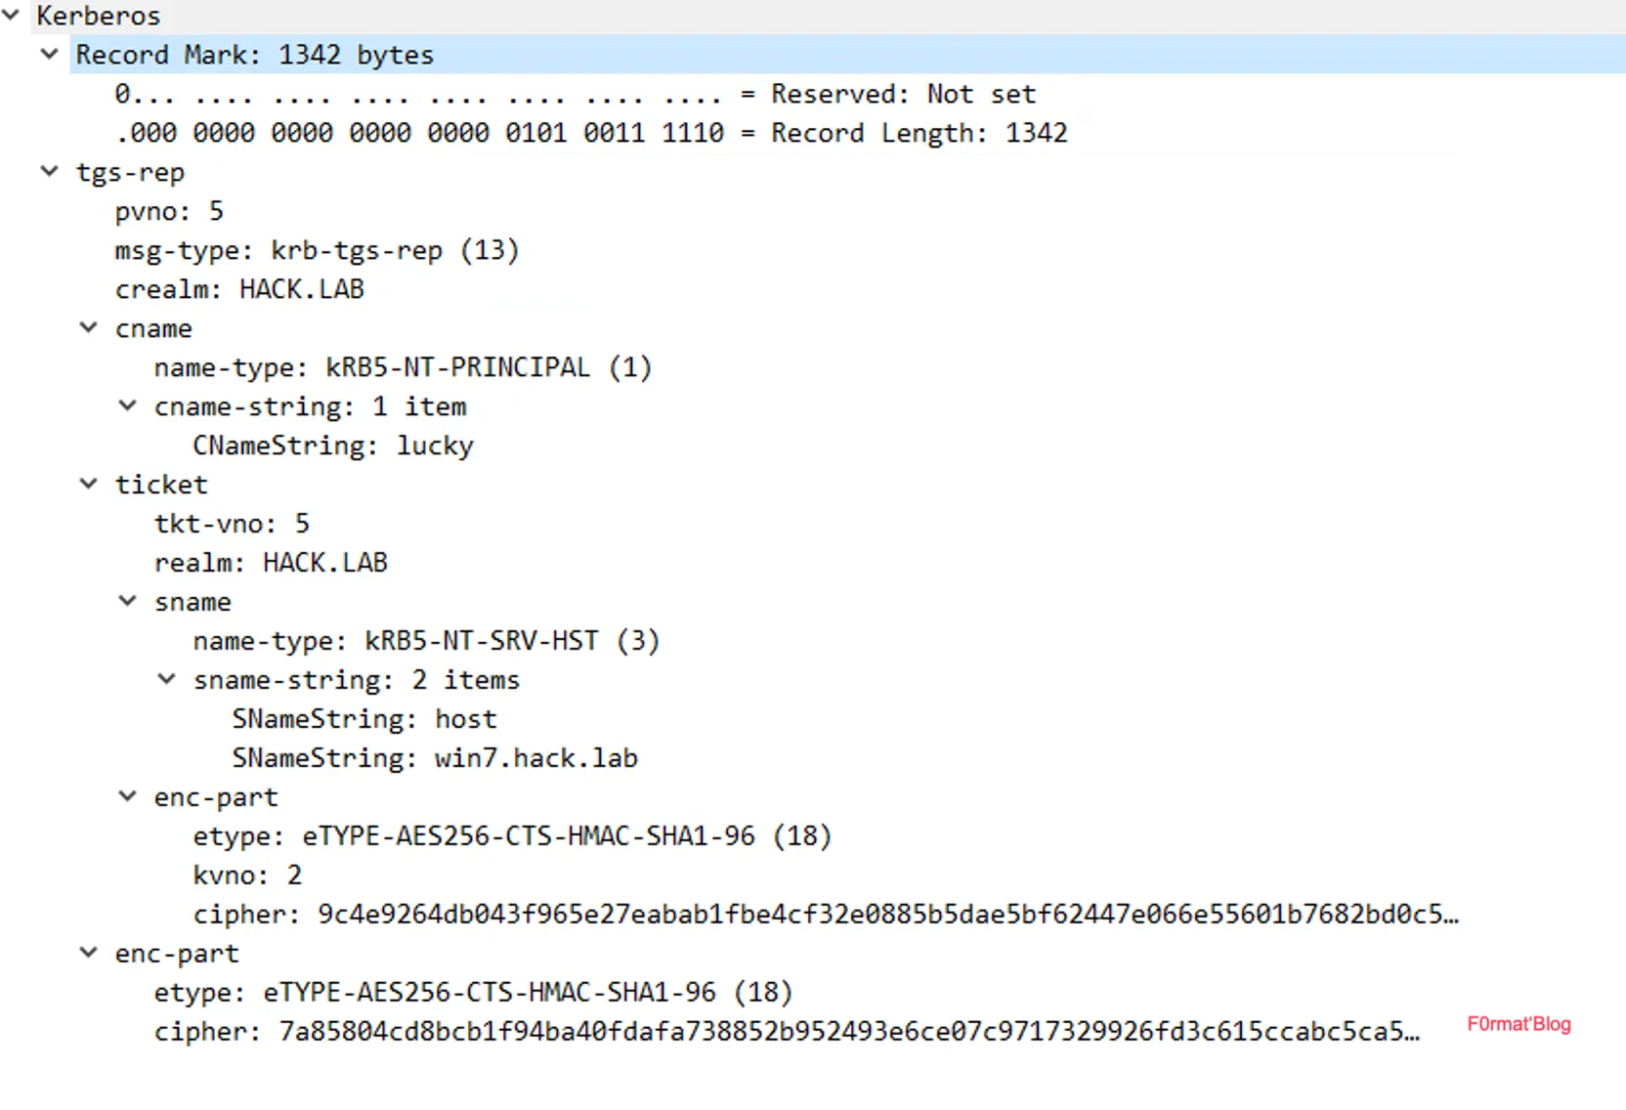Select the msg-type krb-tgs-rep row

[x=317, y=250]
